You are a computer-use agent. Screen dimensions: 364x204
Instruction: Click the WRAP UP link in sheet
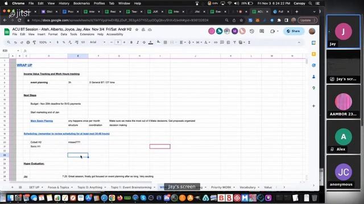pyautogui.click(x=24, y=65)
